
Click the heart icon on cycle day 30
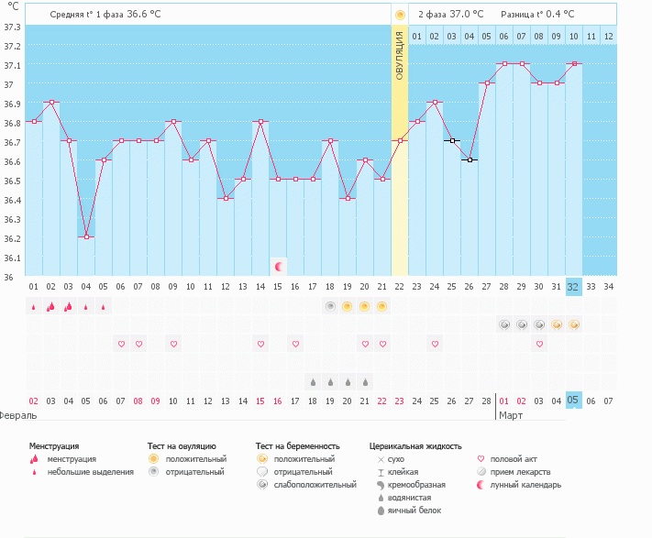pos(539,344)
